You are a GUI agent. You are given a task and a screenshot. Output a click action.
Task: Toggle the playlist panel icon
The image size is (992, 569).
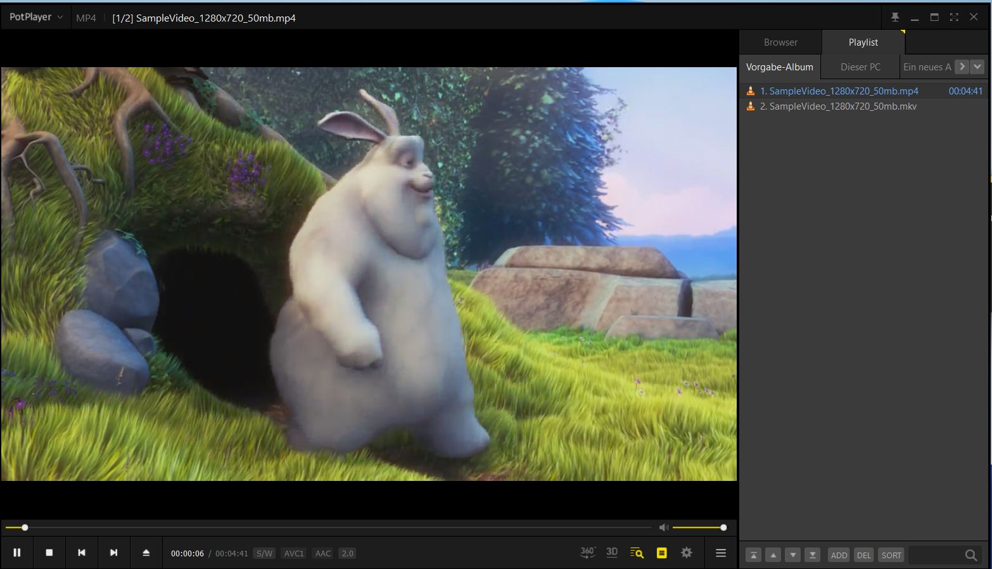pos(661,553)
